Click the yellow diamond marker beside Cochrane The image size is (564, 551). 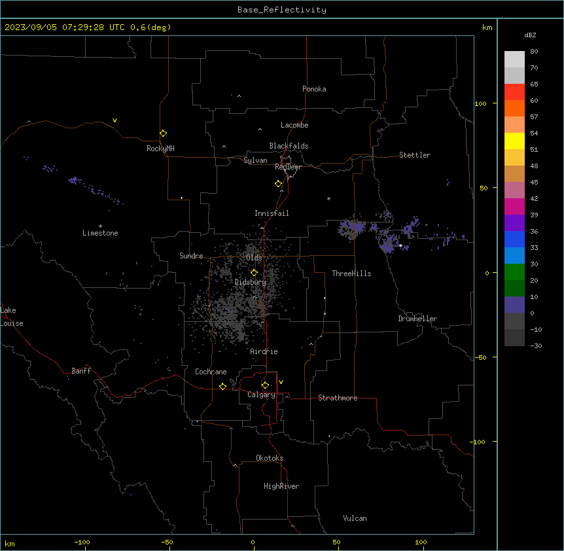coord(222,386)
